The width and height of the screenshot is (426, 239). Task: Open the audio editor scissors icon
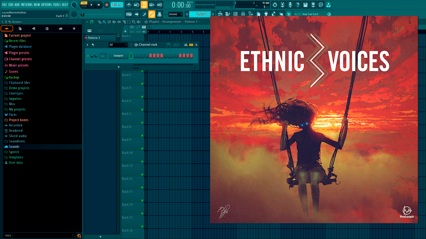click(x=282, y=5)
